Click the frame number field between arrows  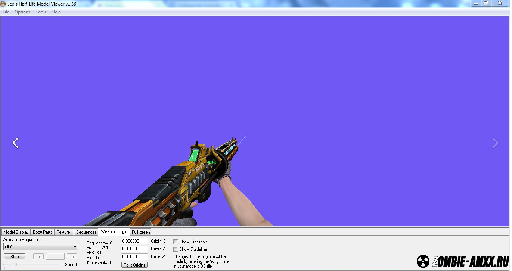tap(55, 257)
